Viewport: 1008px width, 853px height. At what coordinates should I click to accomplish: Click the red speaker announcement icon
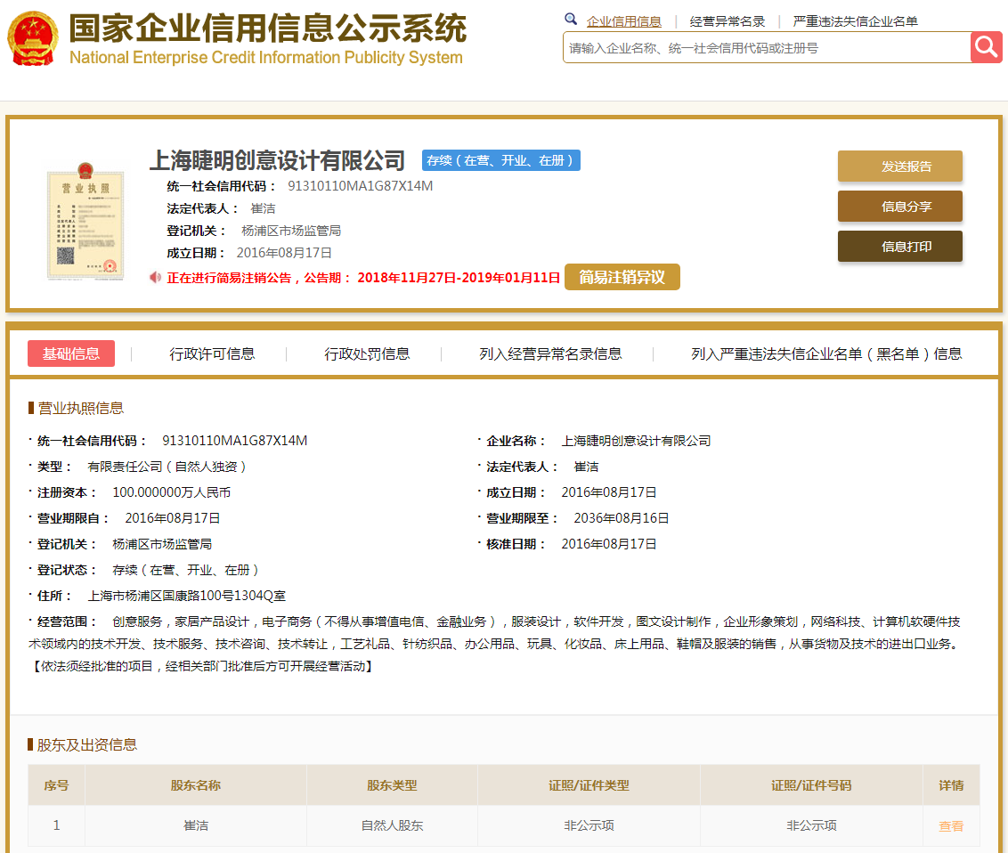(156, 278)
